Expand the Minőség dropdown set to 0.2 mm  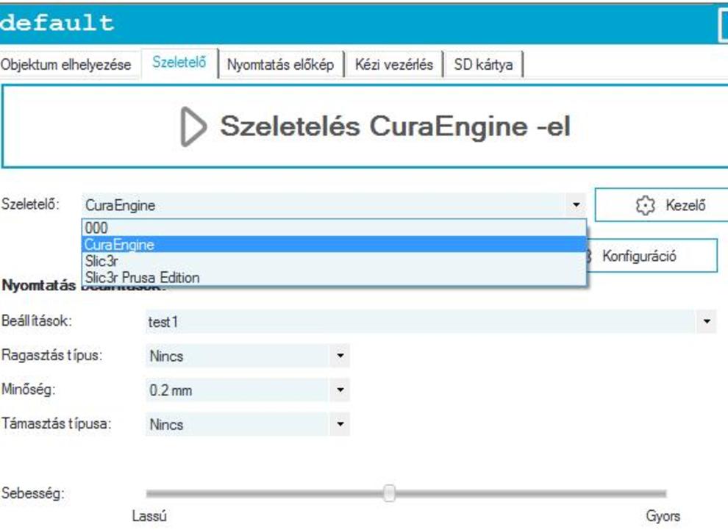tap(340, 390)
